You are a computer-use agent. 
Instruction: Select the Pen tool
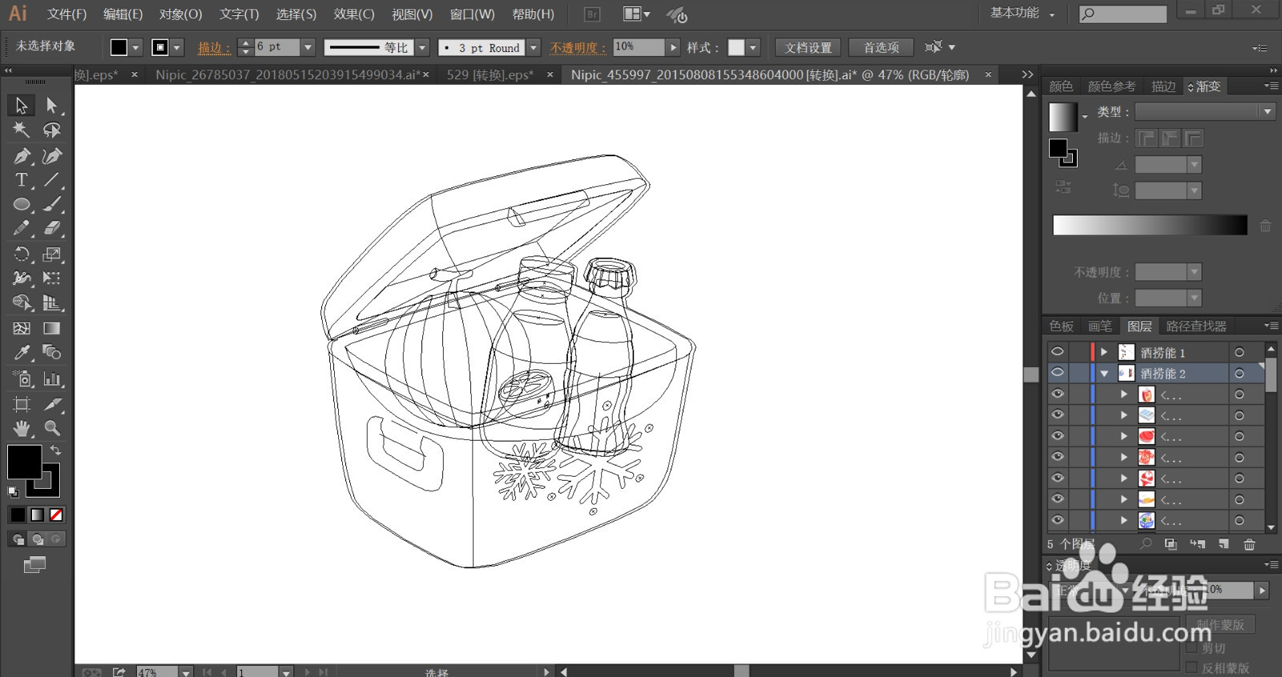(x=22, y=155)
